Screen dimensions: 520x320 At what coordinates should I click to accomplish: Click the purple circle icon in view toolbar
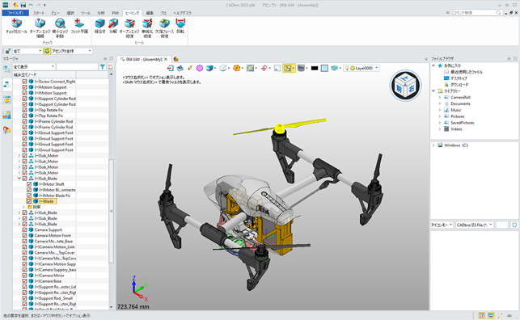[199, 68]
